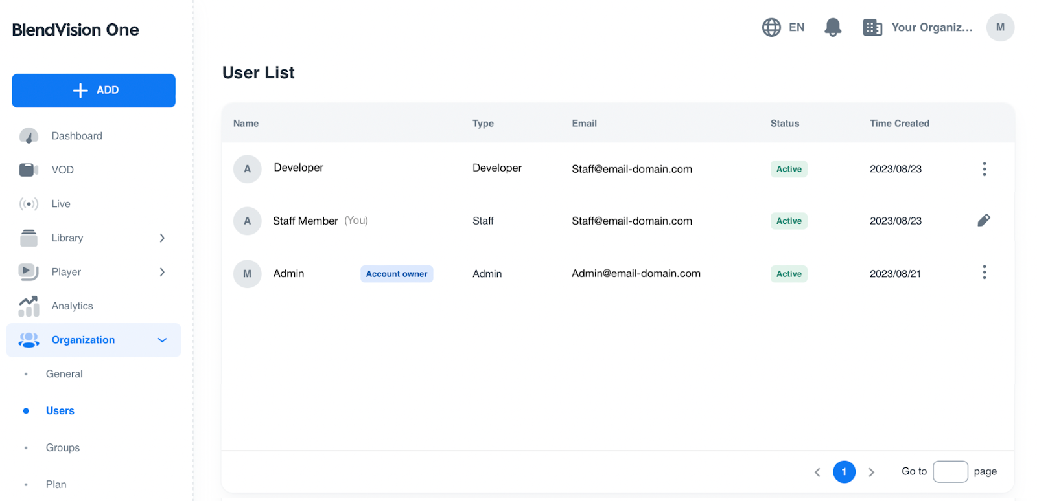Click the organization building icon
Screen dimensions: 1037x501
tap(872, 27)
